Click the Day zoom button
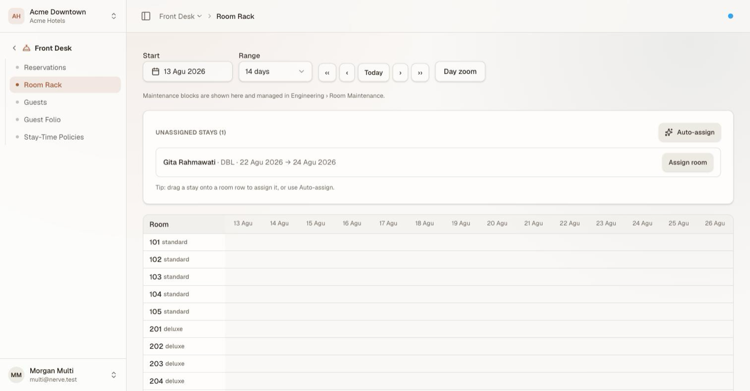This screenshot has height=391, width=750. (460, 71)
